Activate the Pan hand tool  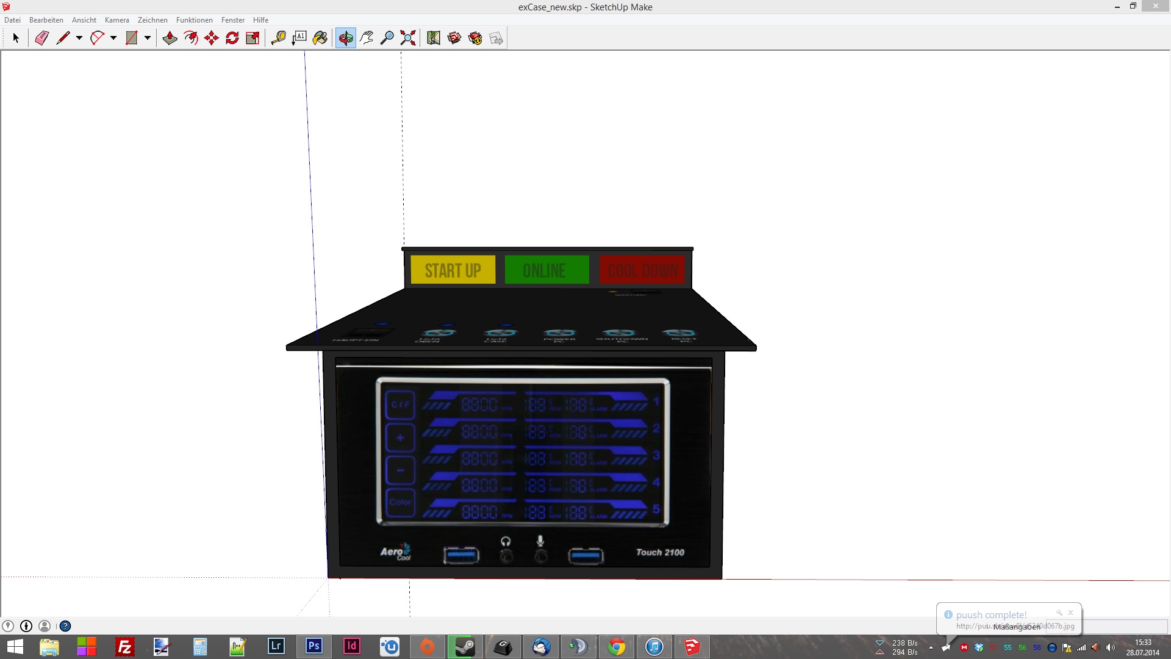tap(367, 38)
